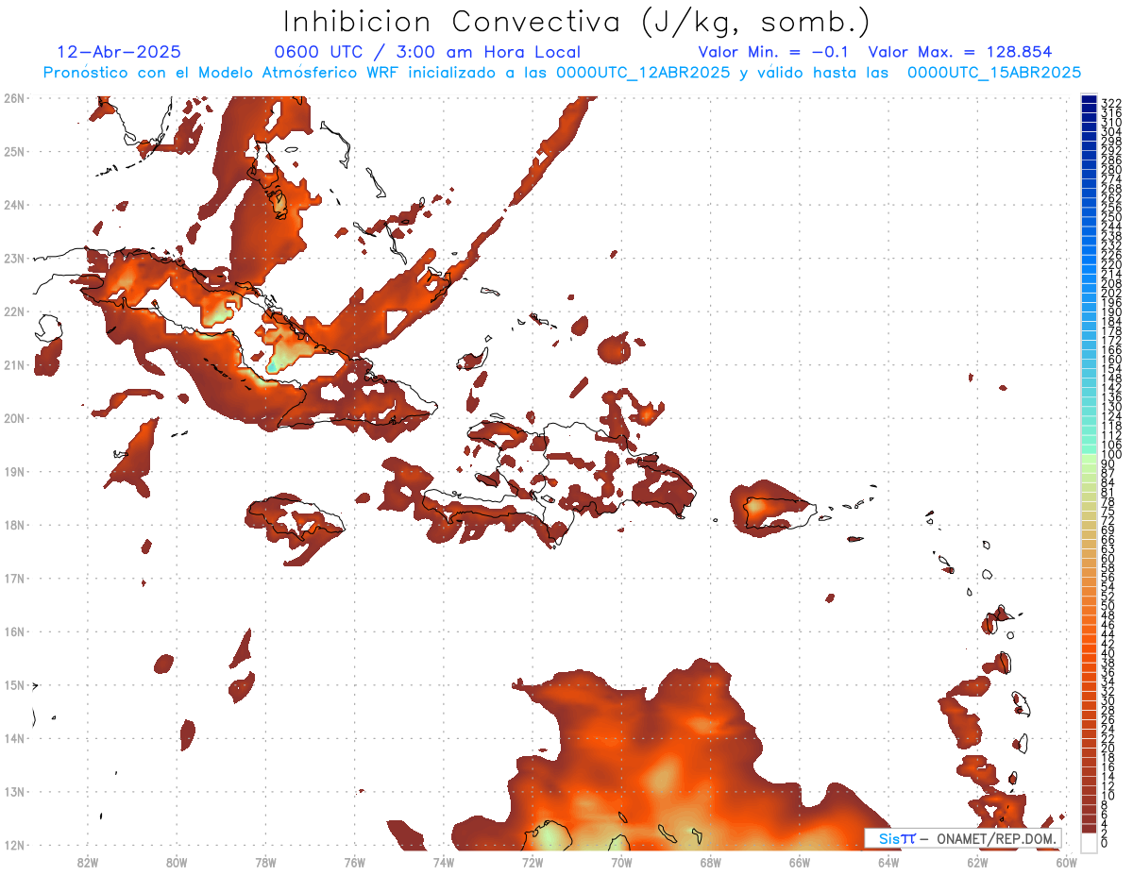Click the '15N' latitude label

(x=14, y=684)
